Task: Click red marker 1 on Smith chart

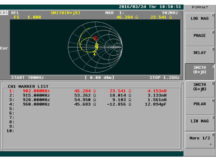Action: point(95,38)
